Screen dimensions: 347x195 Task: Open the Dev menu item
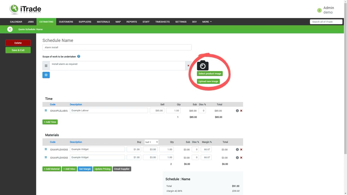[x=194, y=22]
